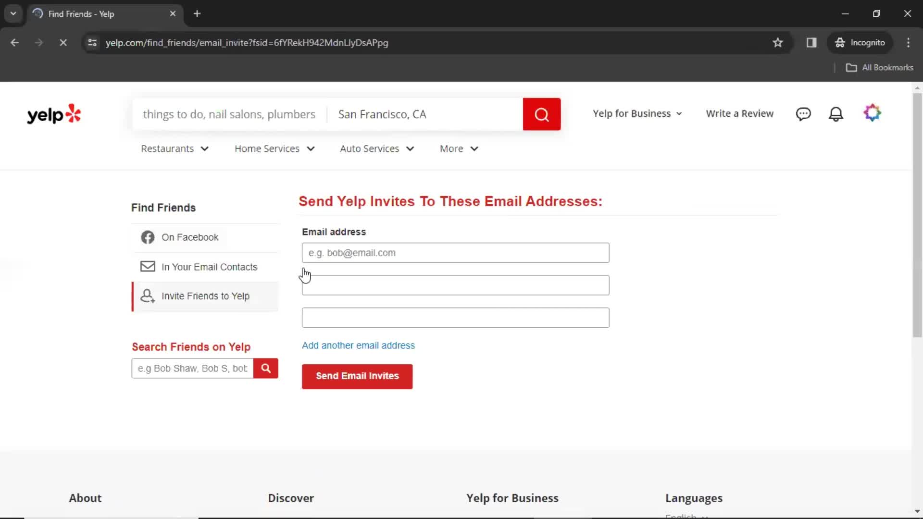923x519 pixels.
Task: Close the Find Friends - Yelp tab
Action: (173, 14)
